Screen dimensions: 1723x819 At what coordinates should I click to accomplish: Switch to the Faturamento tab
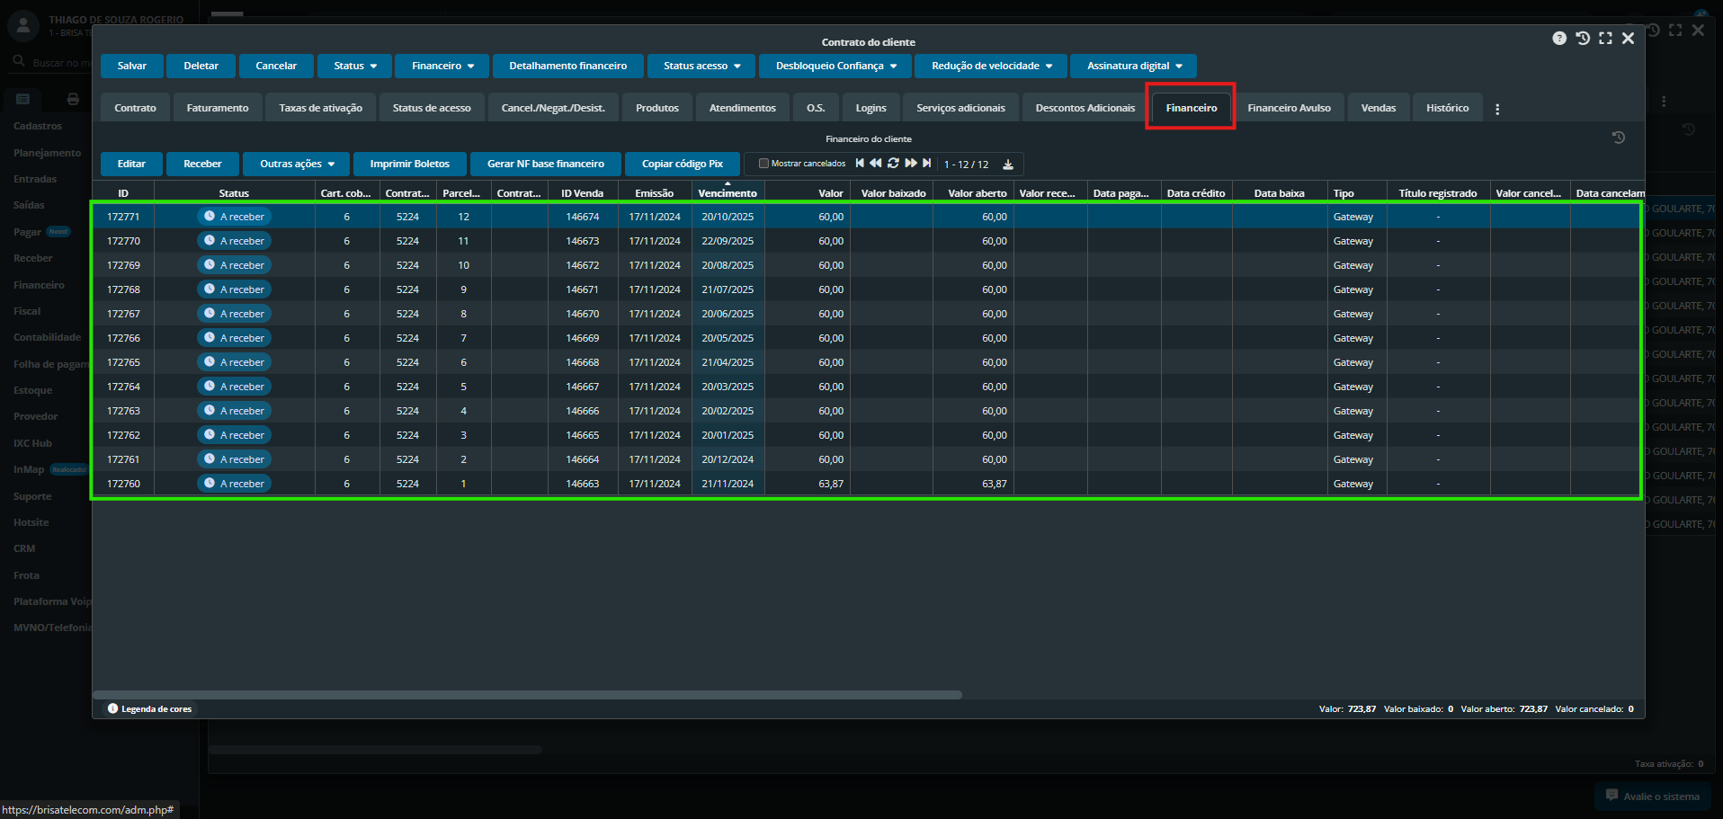point(218,108)
